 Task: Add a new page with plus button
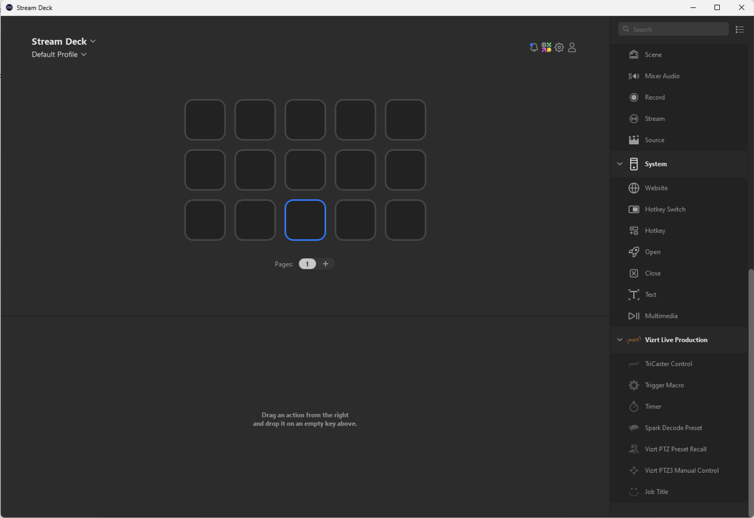click(x=325, y=264)
